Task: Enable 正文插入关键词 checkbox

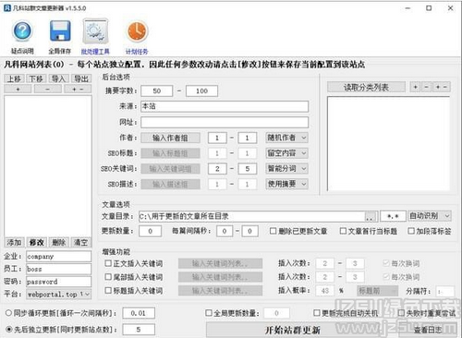Action: pos(108,263)
